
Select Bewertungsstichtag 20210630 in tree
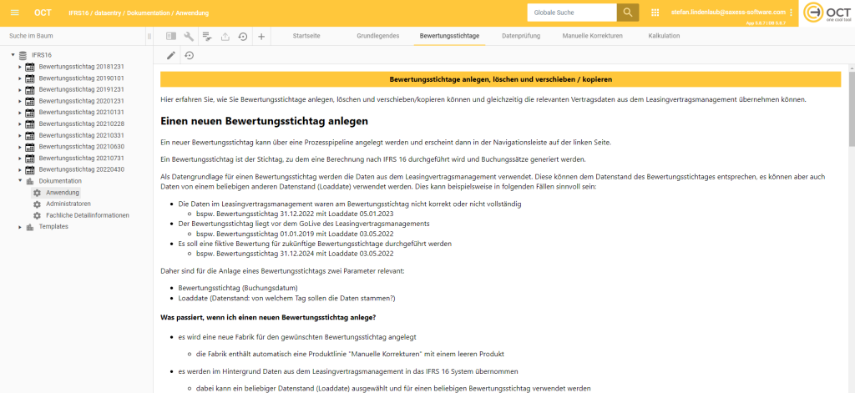pos(82,147)
